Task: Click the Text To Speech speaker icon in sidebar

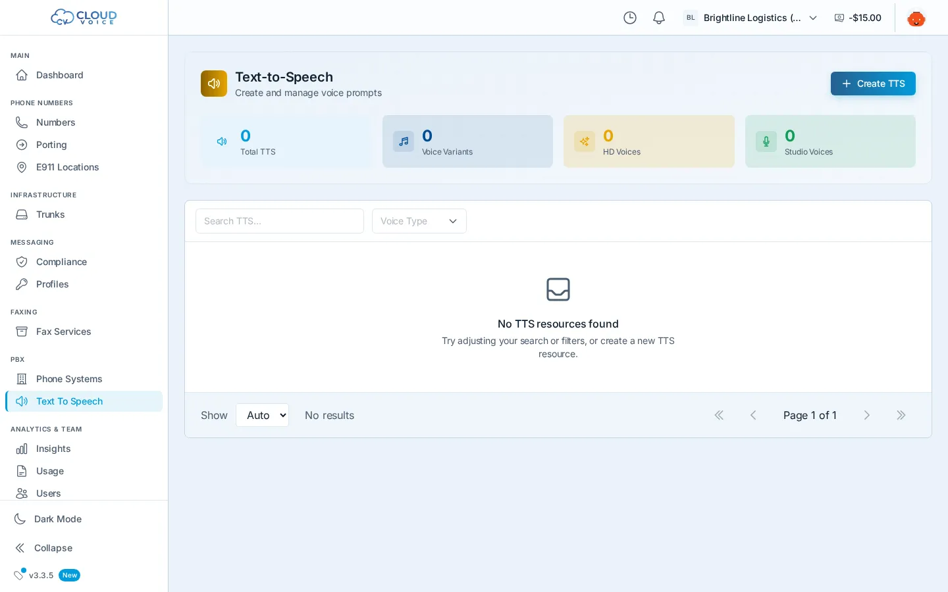Action: (22, 401)
